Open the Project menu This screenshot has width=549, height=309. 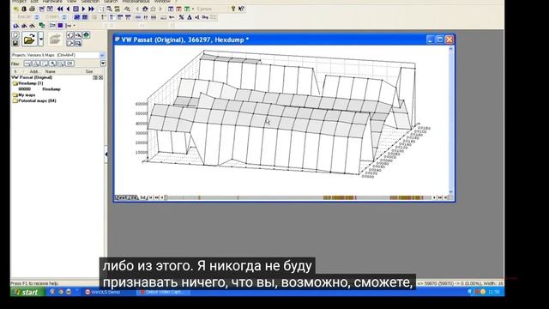[x=19, y=2]
